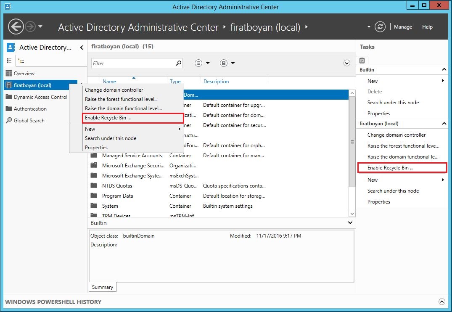
Task: Click the app icon in title bar
Action: pos(8,6)
